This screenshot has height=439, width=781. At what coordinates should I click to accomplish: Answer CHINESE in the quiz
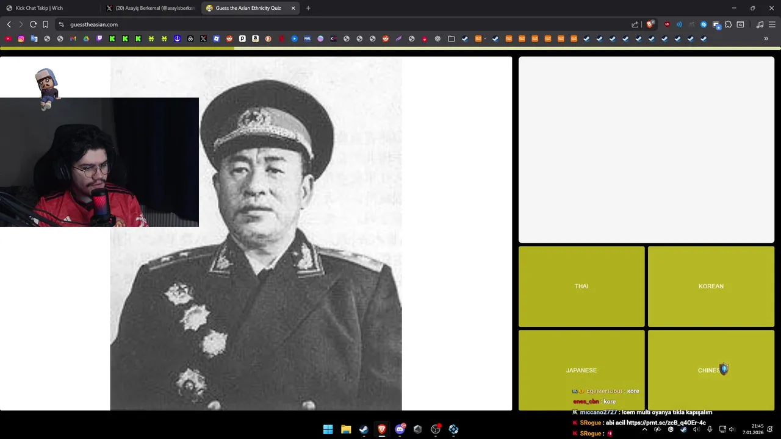[x=711, y=370]
